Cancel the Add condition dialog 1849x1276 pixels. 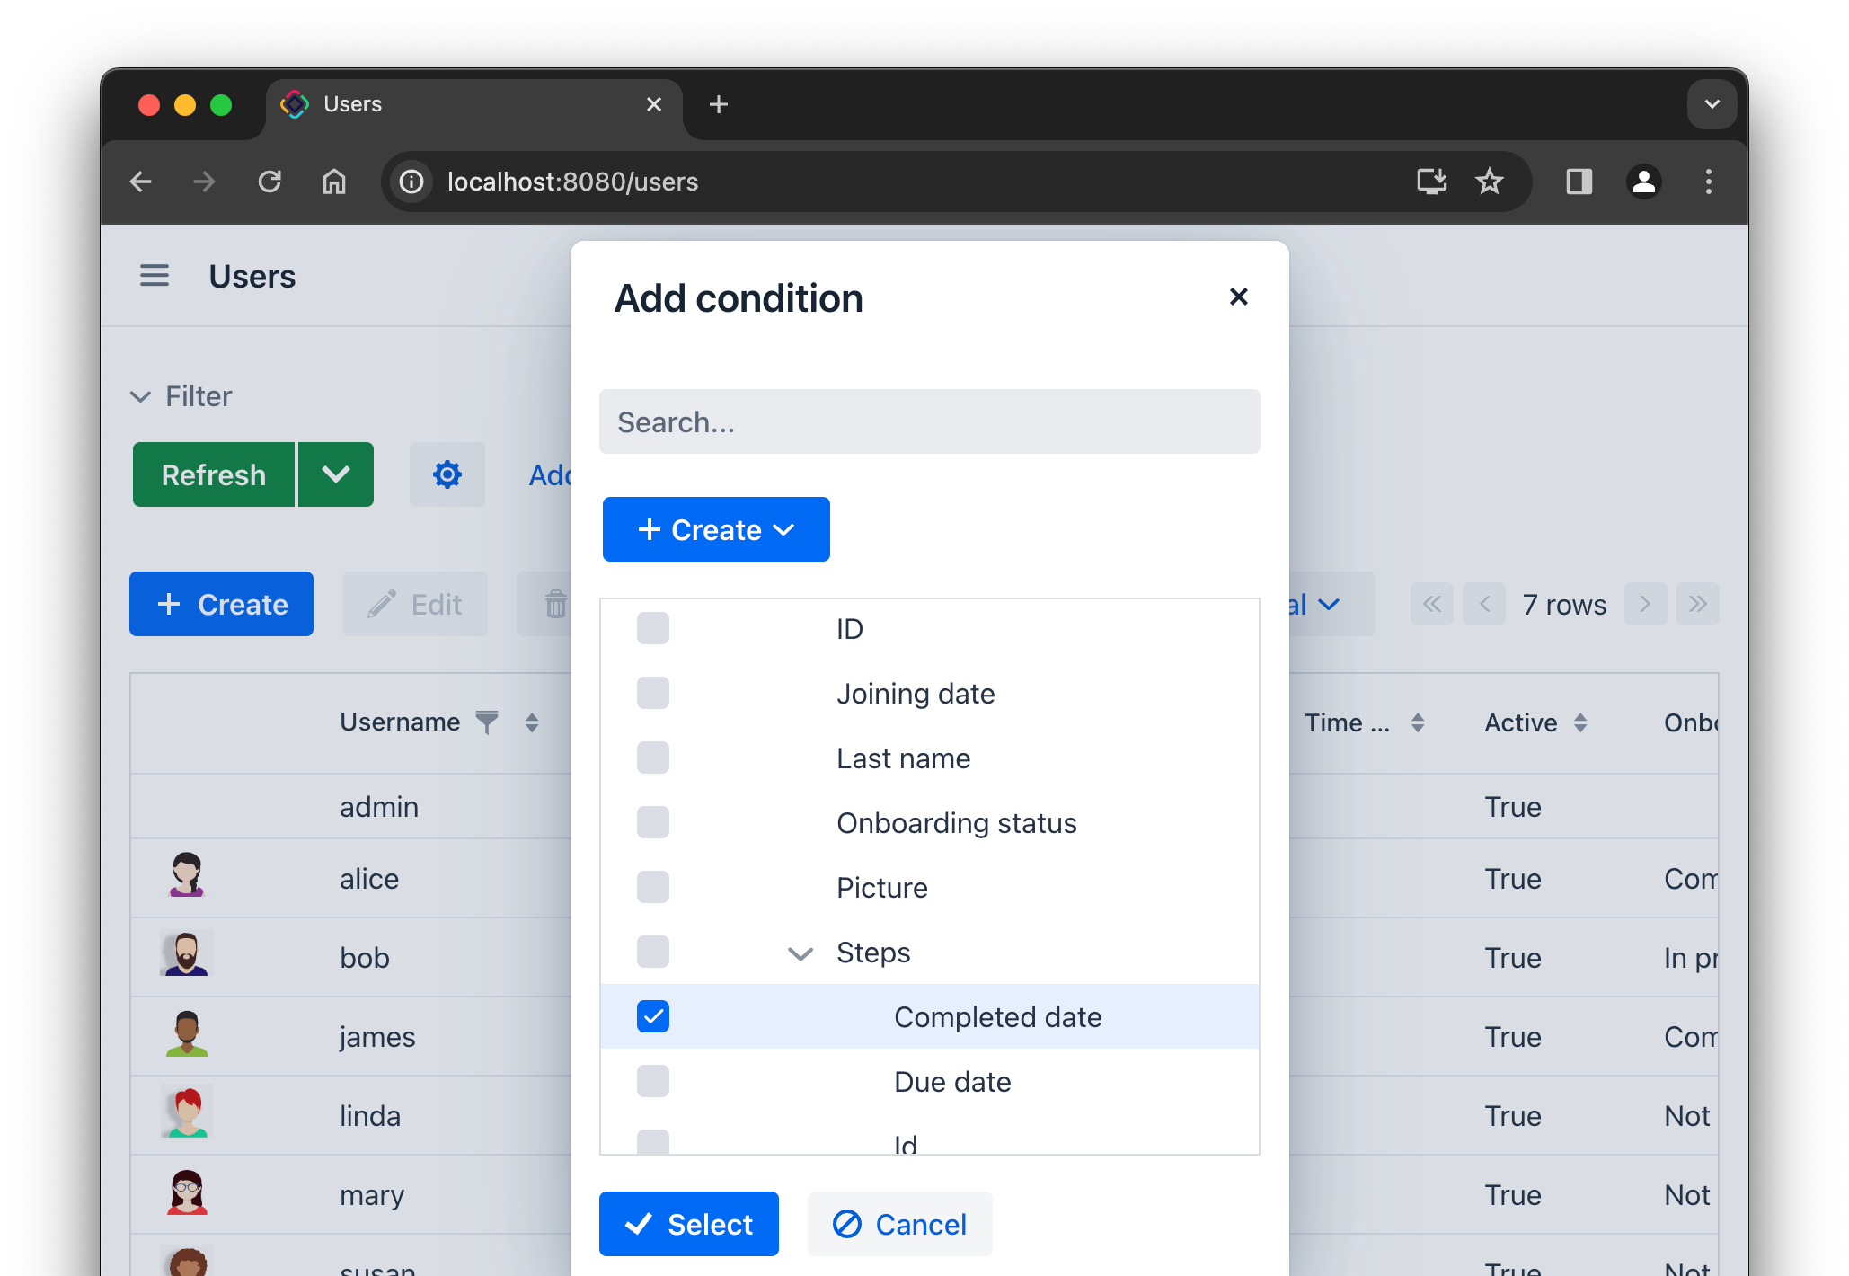tap(899, 1223)
